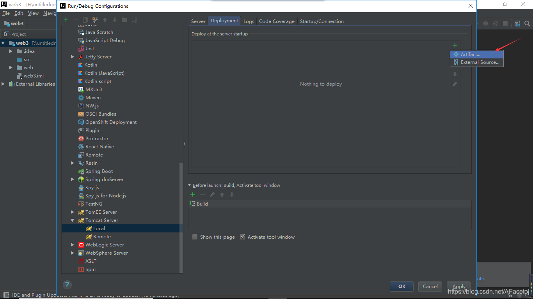Sort configurations alphabetically icon
This screenshot has height=299, width=533.
[134, 20]
